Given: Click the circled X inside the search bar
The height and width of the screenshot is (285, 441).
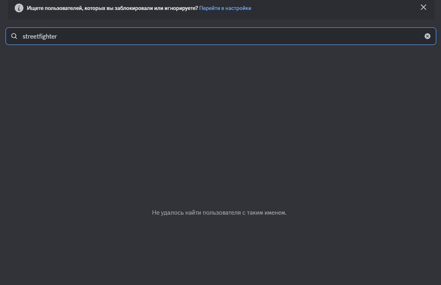Looking at the screenshot, I should pos(428,36).
